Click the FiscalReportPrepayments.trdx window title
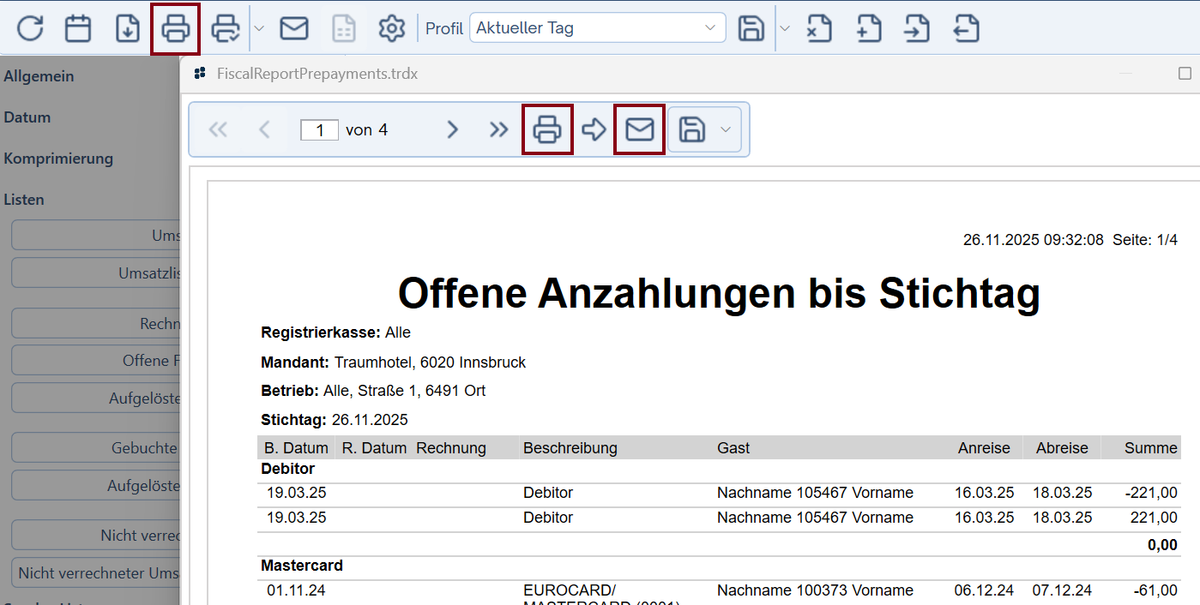 pos(317,74)
